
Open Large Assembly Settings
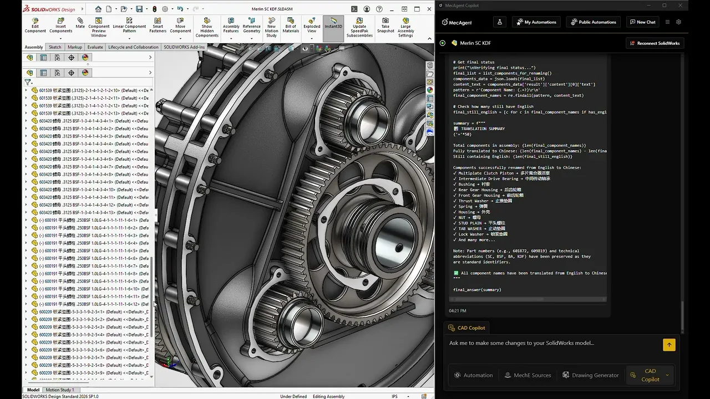point(405,27)
